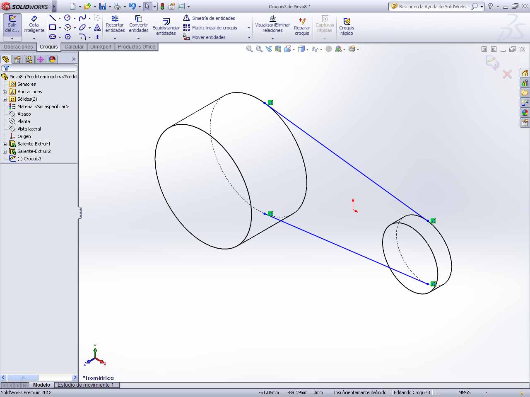Click the Save icon
The height and width of the screenshot is (397, 530).
(x=102, y=6)
